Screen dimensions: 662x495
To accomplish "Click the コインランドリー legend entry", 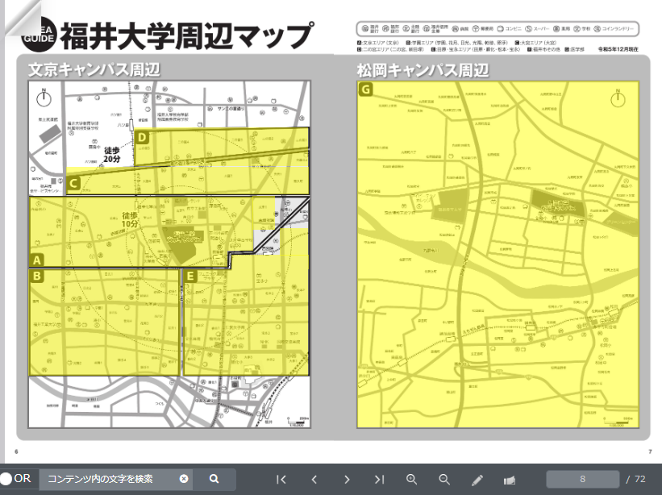I will click(x=614, y=29).
